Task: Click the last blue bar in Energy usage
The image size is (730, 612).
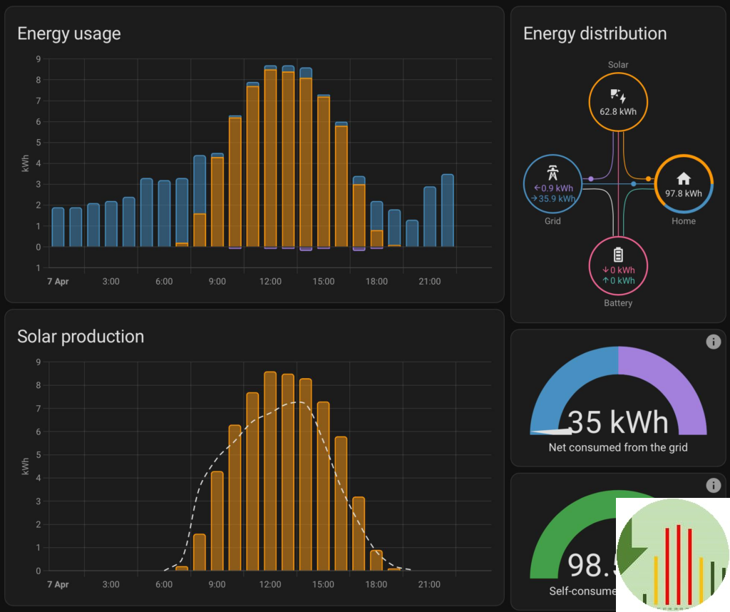Action: point(447,210)
